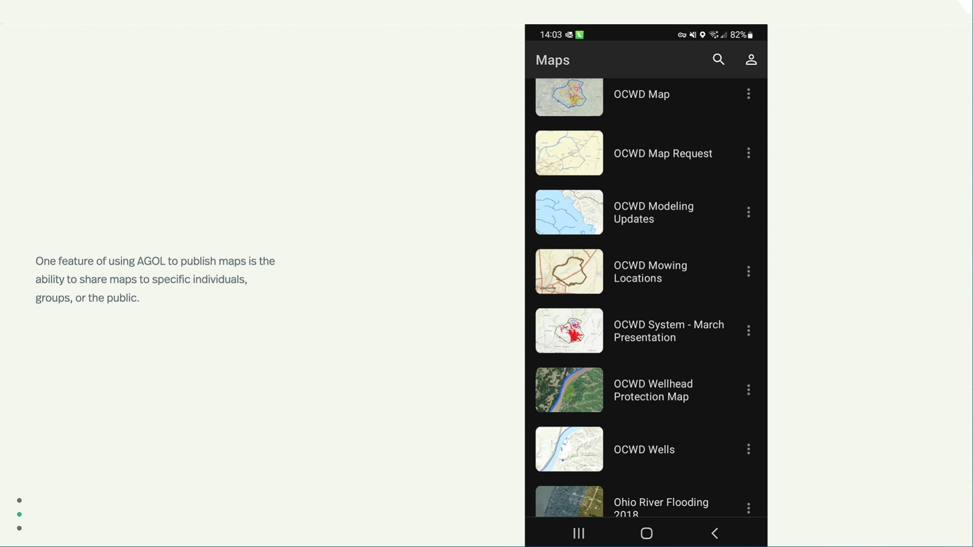This screenshot has height=547, width=973.
Task: Click the Wi-Fi signal status icon
Action: point(714,35)
